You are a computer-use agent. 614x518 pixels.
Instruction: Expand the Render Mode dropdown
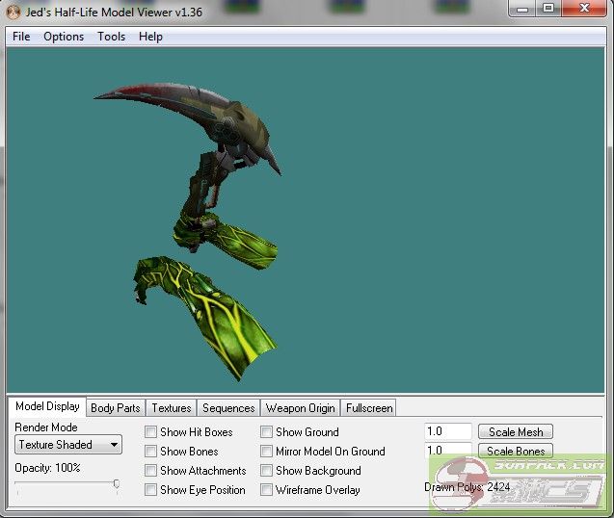[x=68, y=445]
